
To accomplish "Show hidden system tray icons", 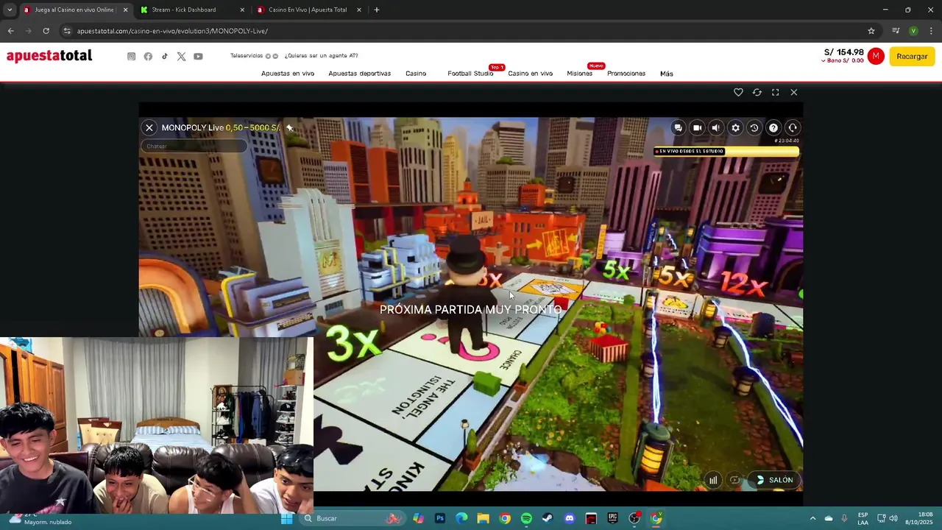I will click(812, 518).
